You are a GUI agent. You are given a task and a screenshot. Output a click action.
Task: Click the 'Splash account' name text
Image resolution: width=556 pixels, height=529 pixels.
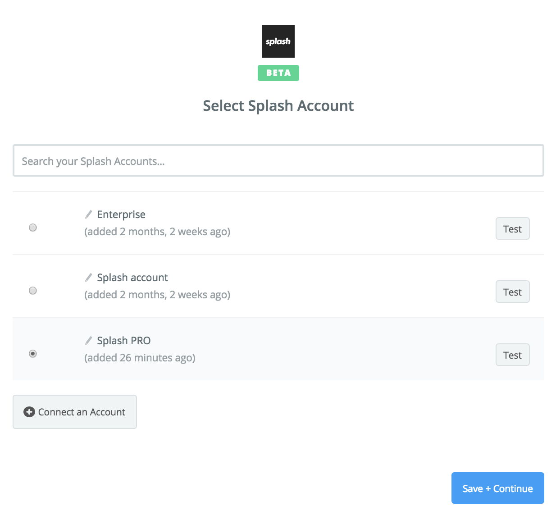(132, 278)
